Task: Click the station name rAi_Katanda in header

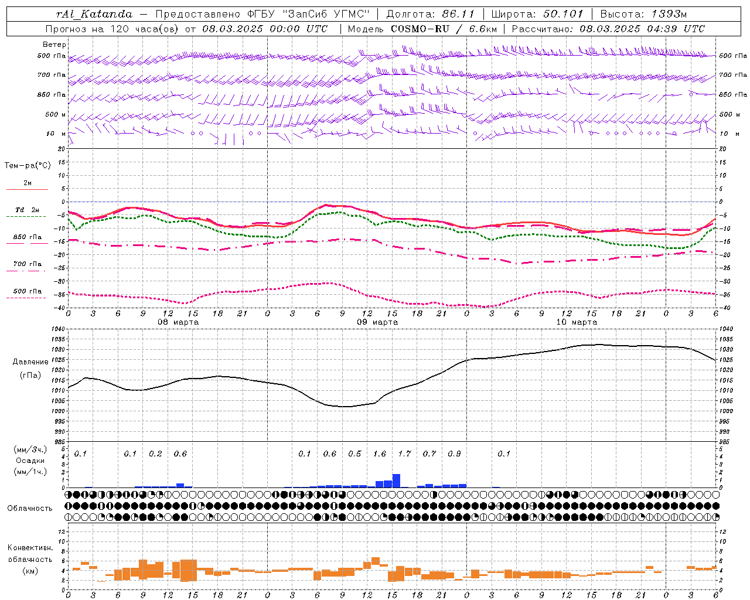Action: pos(94,14)
